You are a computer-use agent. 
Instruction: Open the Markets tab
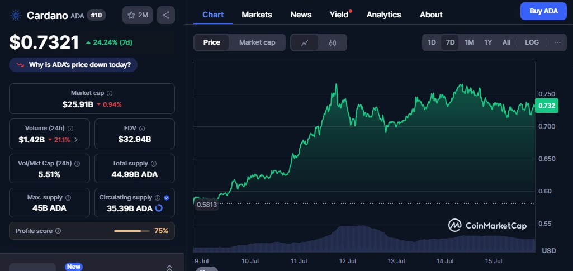(x=257, y=15)
